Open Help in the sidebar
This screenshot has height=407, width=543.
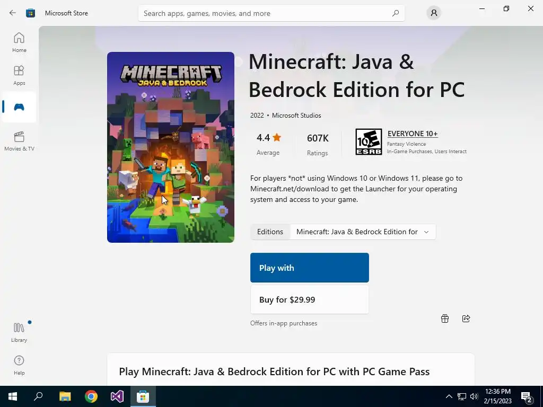pyautogui.click(x=19, y=365)
